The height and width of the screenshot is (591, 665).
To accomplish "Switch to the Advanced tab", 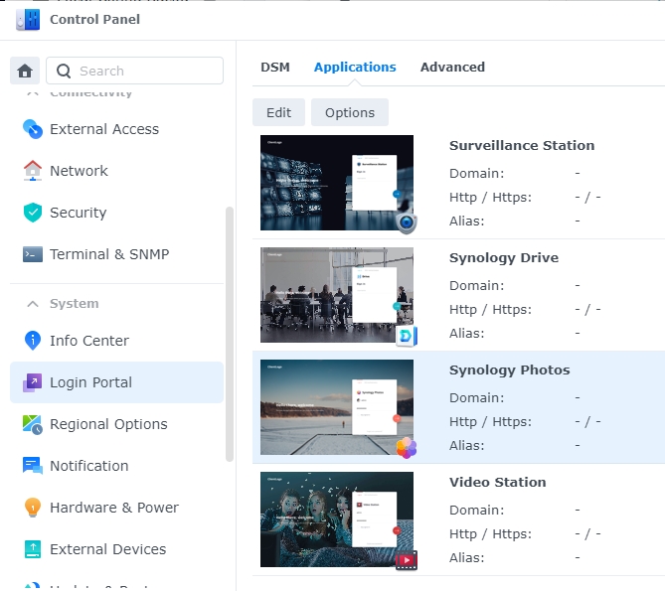I will [x=452, y=68].
